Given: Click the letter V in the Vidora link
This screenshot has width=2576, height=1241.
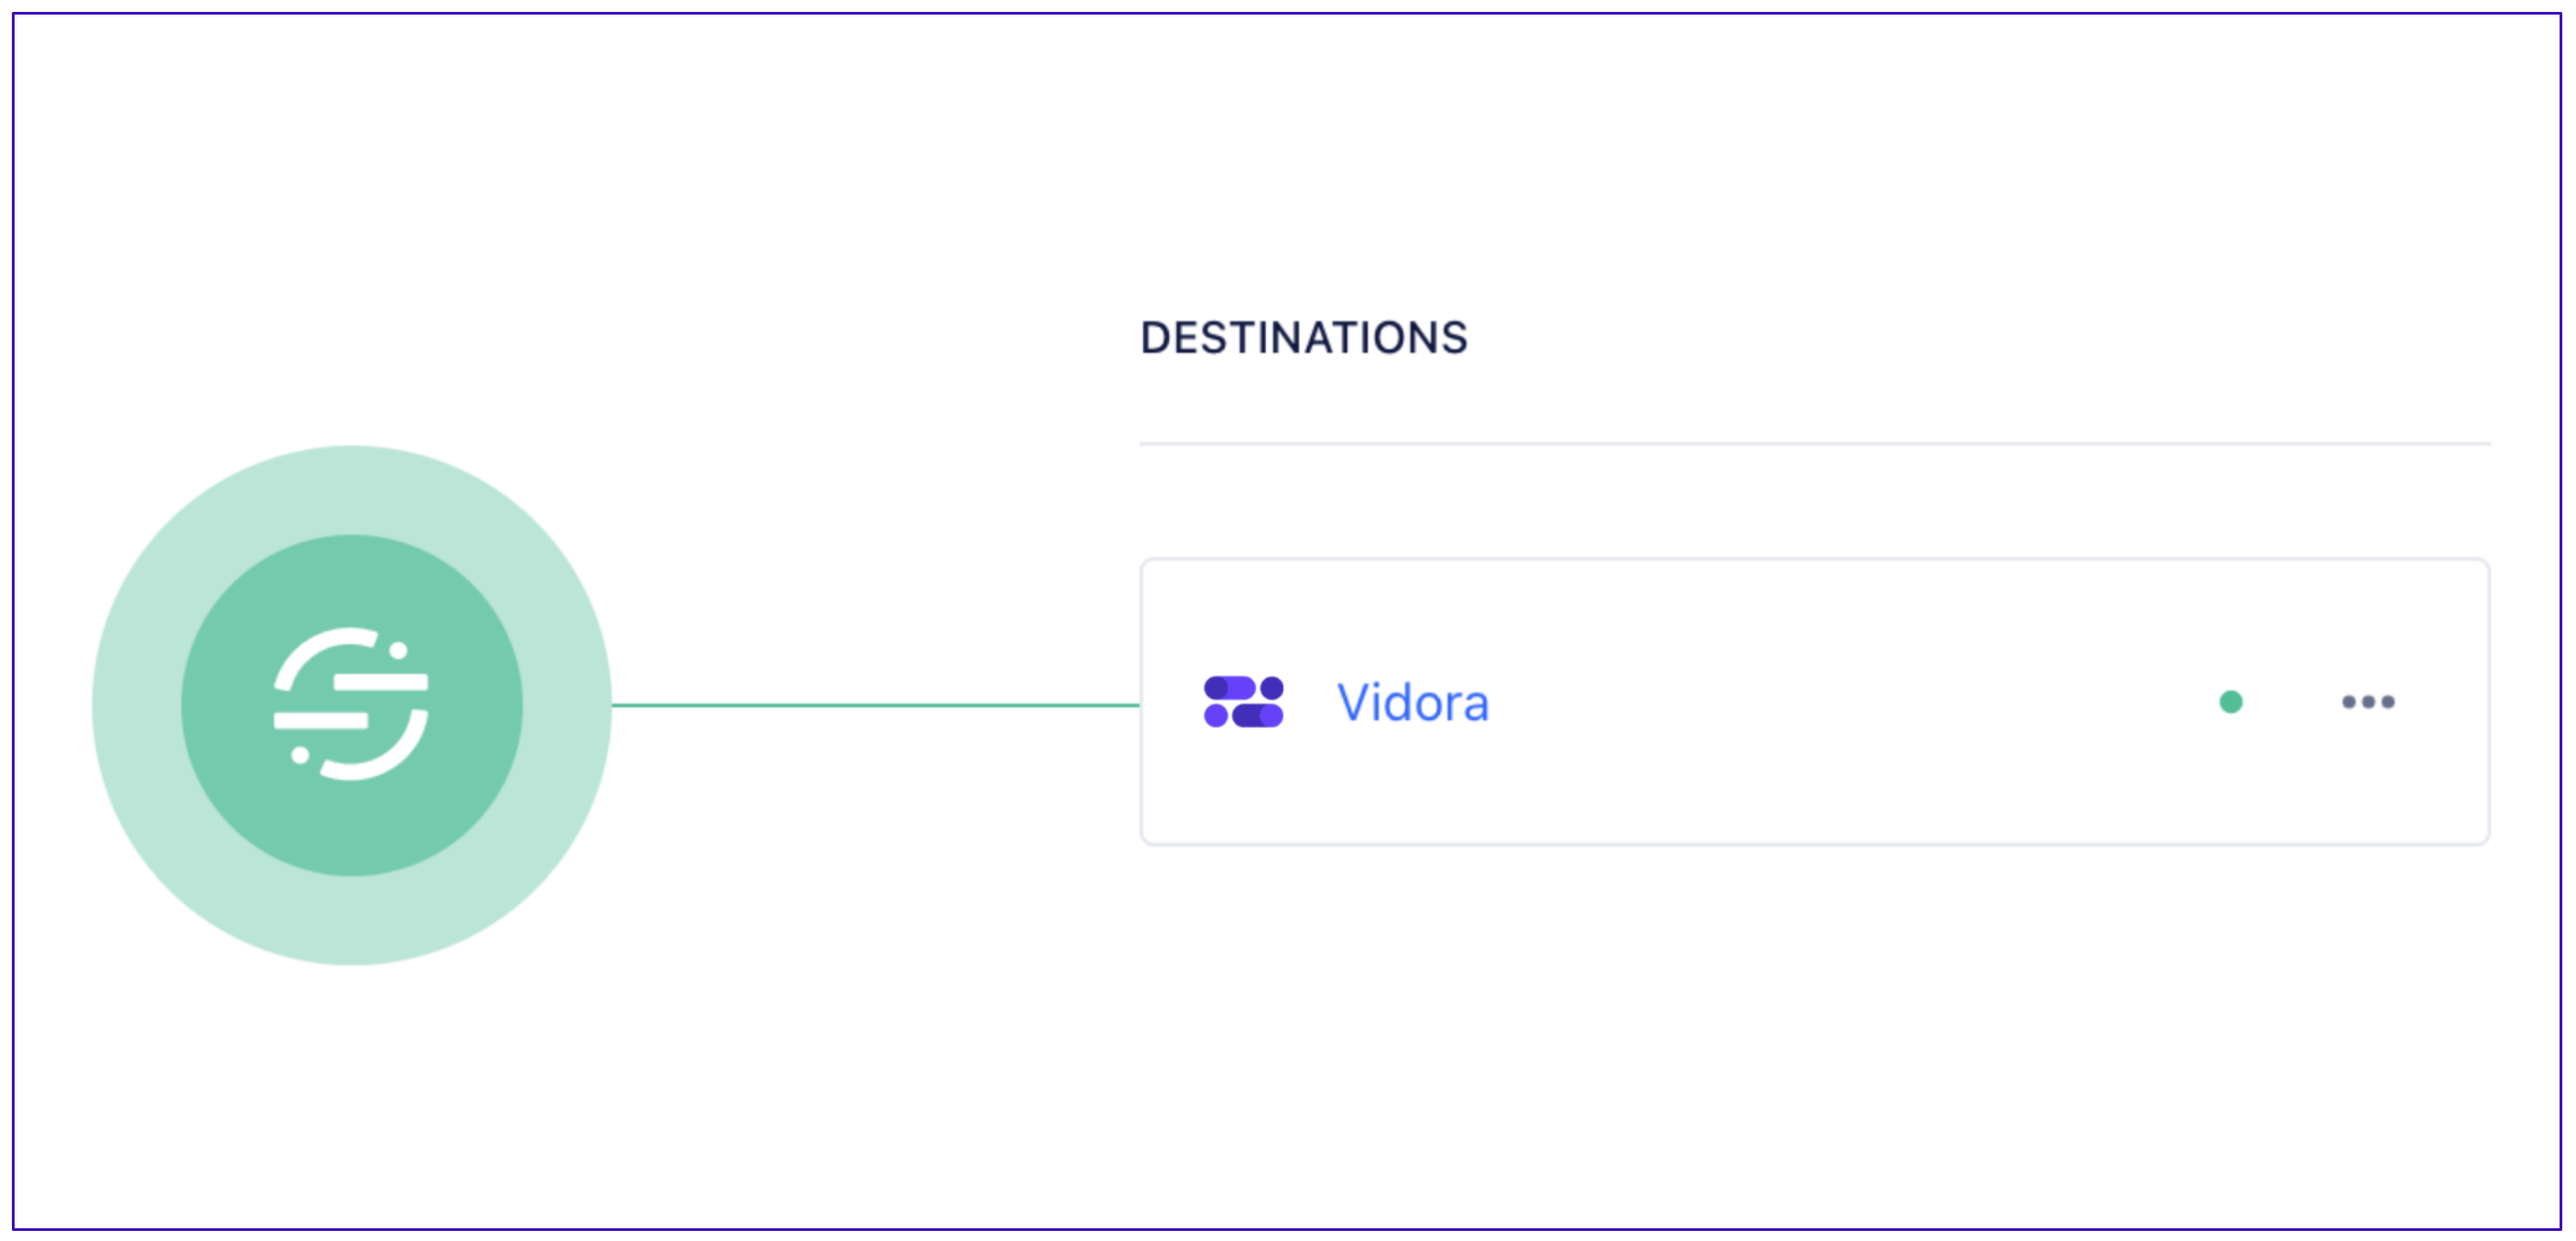Looking at the screenshot, I should [x=1356, y=702].
